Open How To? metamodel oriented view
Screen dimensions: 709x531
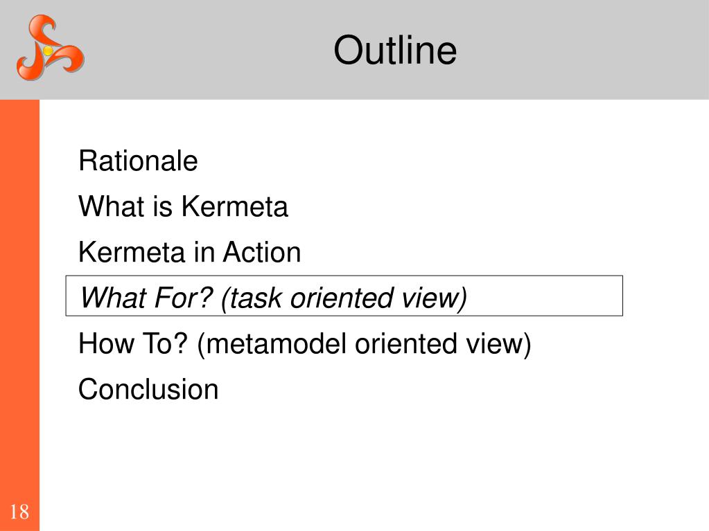point(305,344)
